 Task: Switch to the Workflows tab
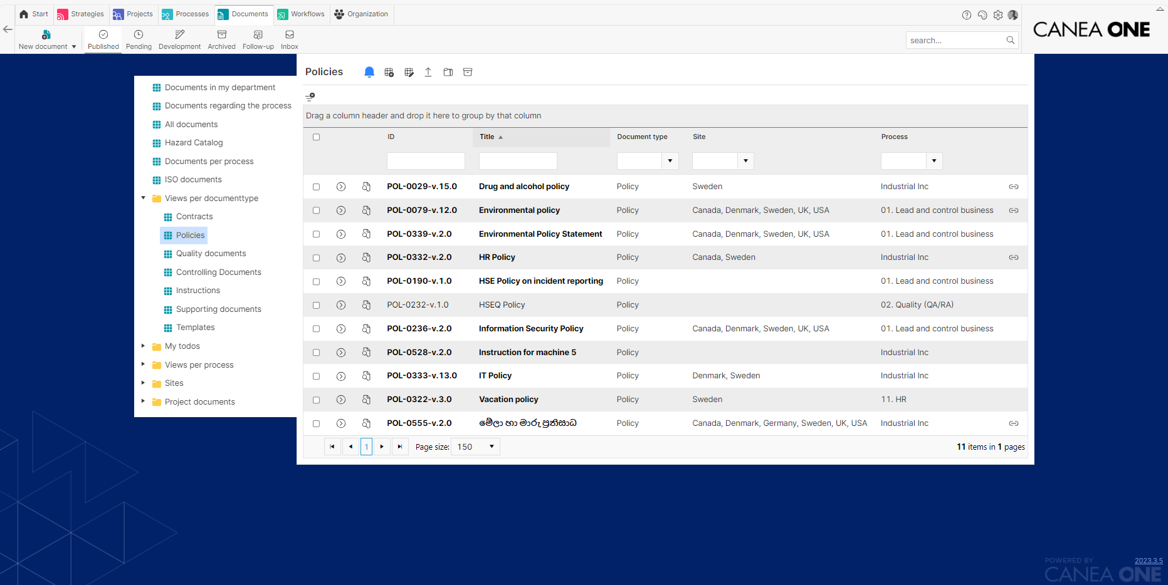pyautogui.click(x=301, y=14)
